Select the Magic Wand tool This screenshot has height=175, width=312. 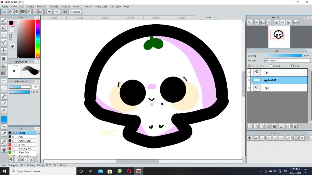tap(4, 96)
